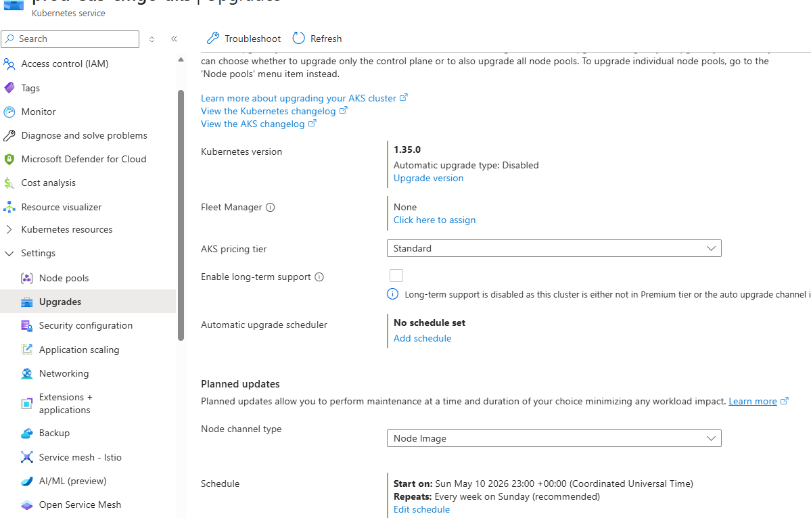Click the Security configuration icon
Screen dimensions: 811x518
pos(27,326)
